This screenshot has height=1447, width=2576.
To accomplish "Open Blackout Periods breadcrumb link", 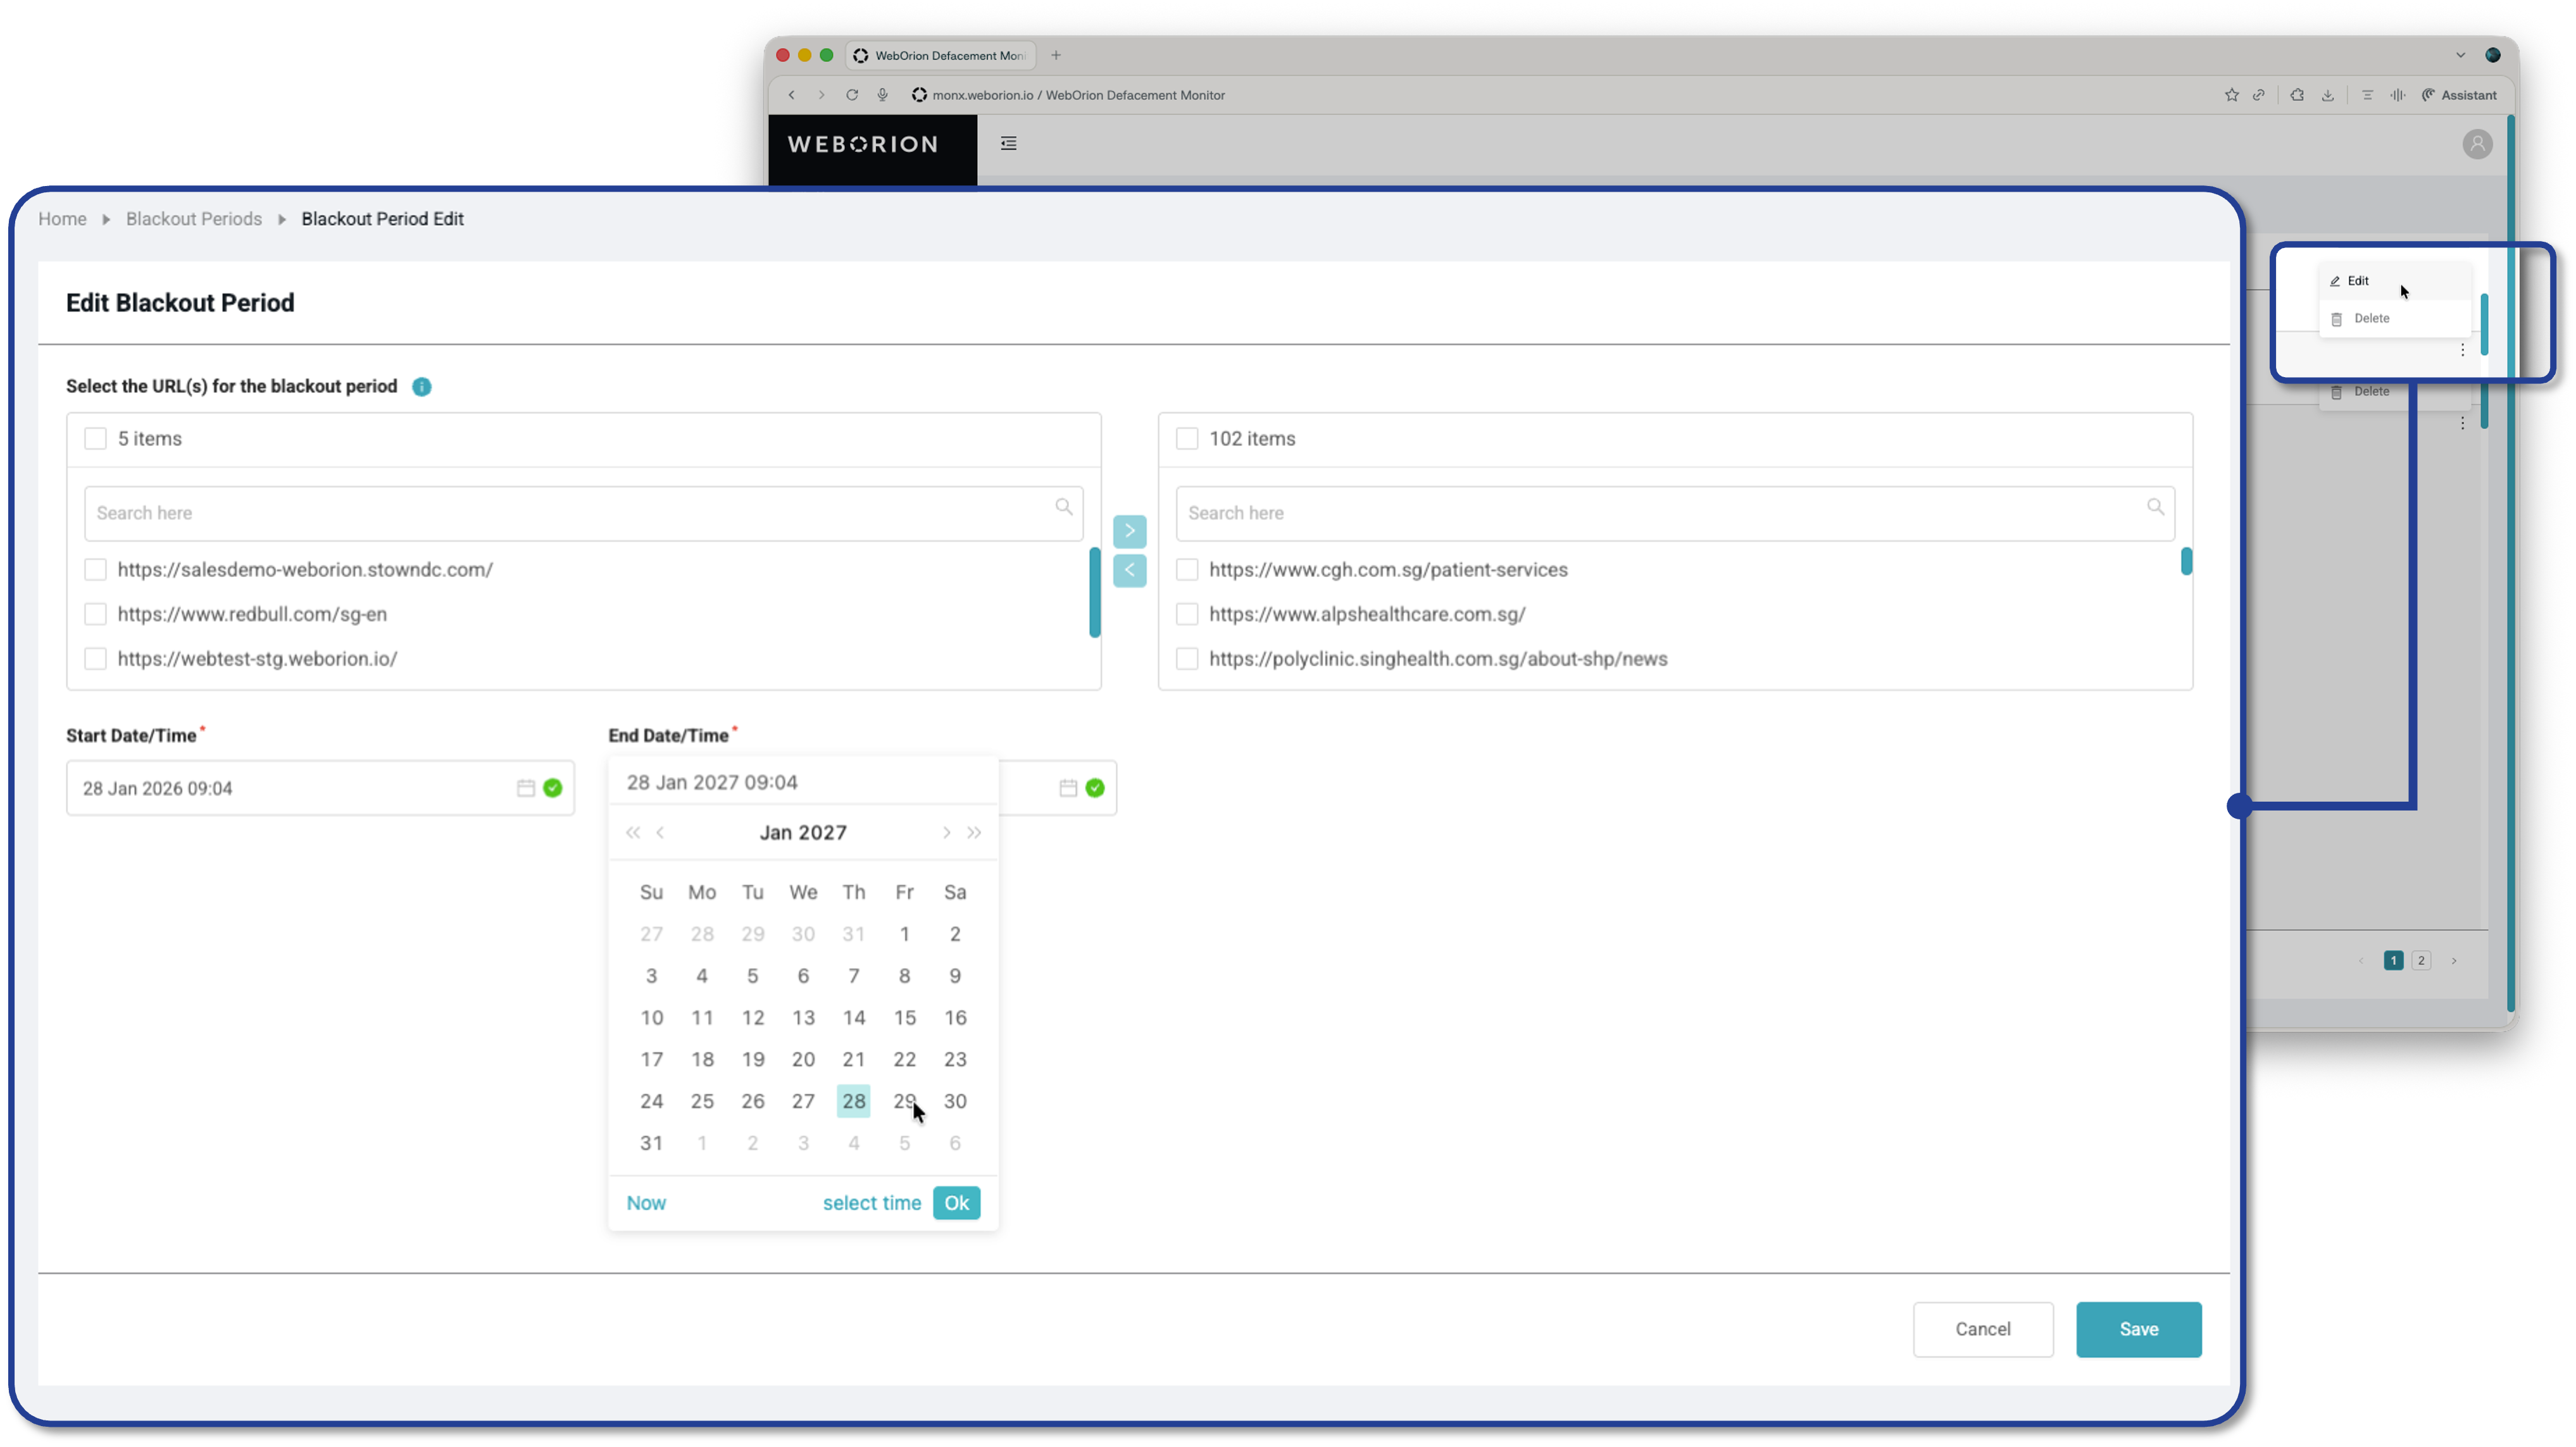I will [193, 219].
